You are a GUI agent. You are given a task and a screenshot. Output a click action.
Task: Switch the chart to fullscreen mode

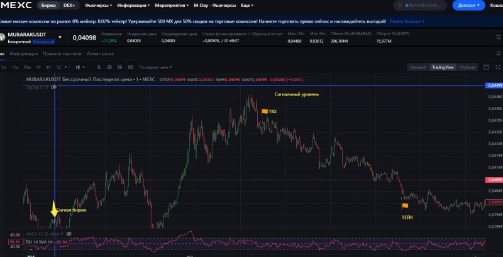click(x=498, y=67)
